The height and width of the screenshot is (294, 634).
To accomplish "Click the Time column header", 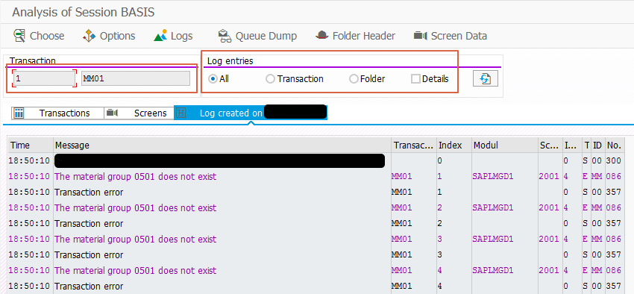I will 31,146.
